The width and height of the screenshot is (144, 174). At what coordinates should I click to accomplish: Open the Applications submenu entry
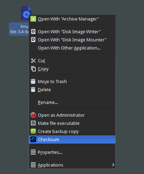tap(72, 165)
